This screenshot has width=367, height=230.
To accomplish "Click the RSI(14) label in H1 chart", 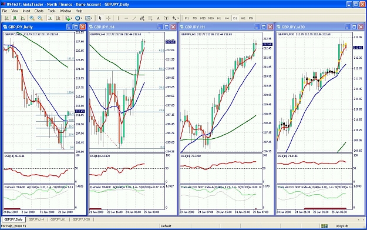I will click(x=191, y=156).
